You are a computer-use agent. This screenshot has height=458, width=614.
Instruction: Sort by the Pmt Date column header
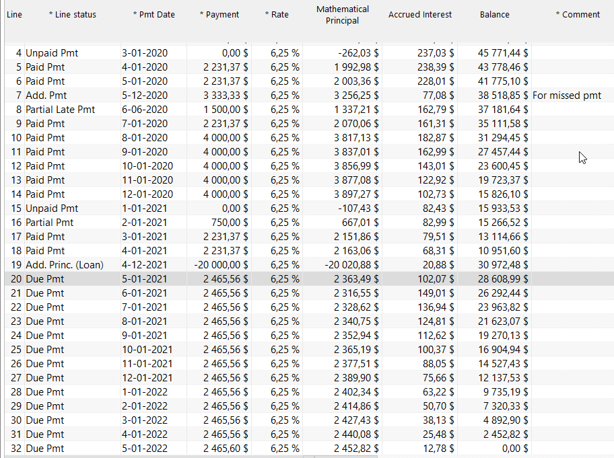click(153, 15)
